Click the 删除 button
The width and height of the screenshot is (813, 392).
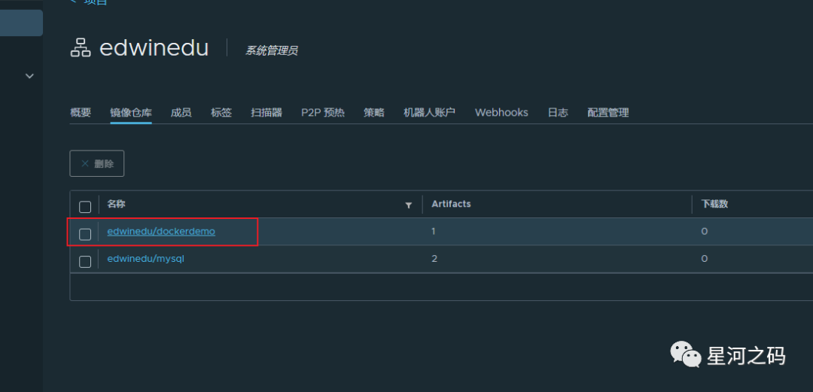pyautogui.click(x=97, y=163)
